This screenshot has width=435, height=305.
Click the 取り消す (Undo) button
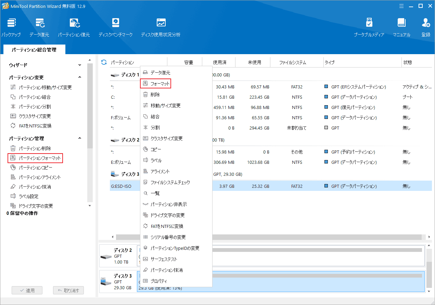pyautogui.click(x=68, y=290)
